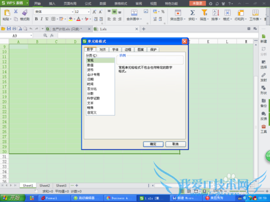270x202 pixels.
Task: Switch to the Sheet2 worksheet tab
Action: pyautogui.click(x=44, y=185)
